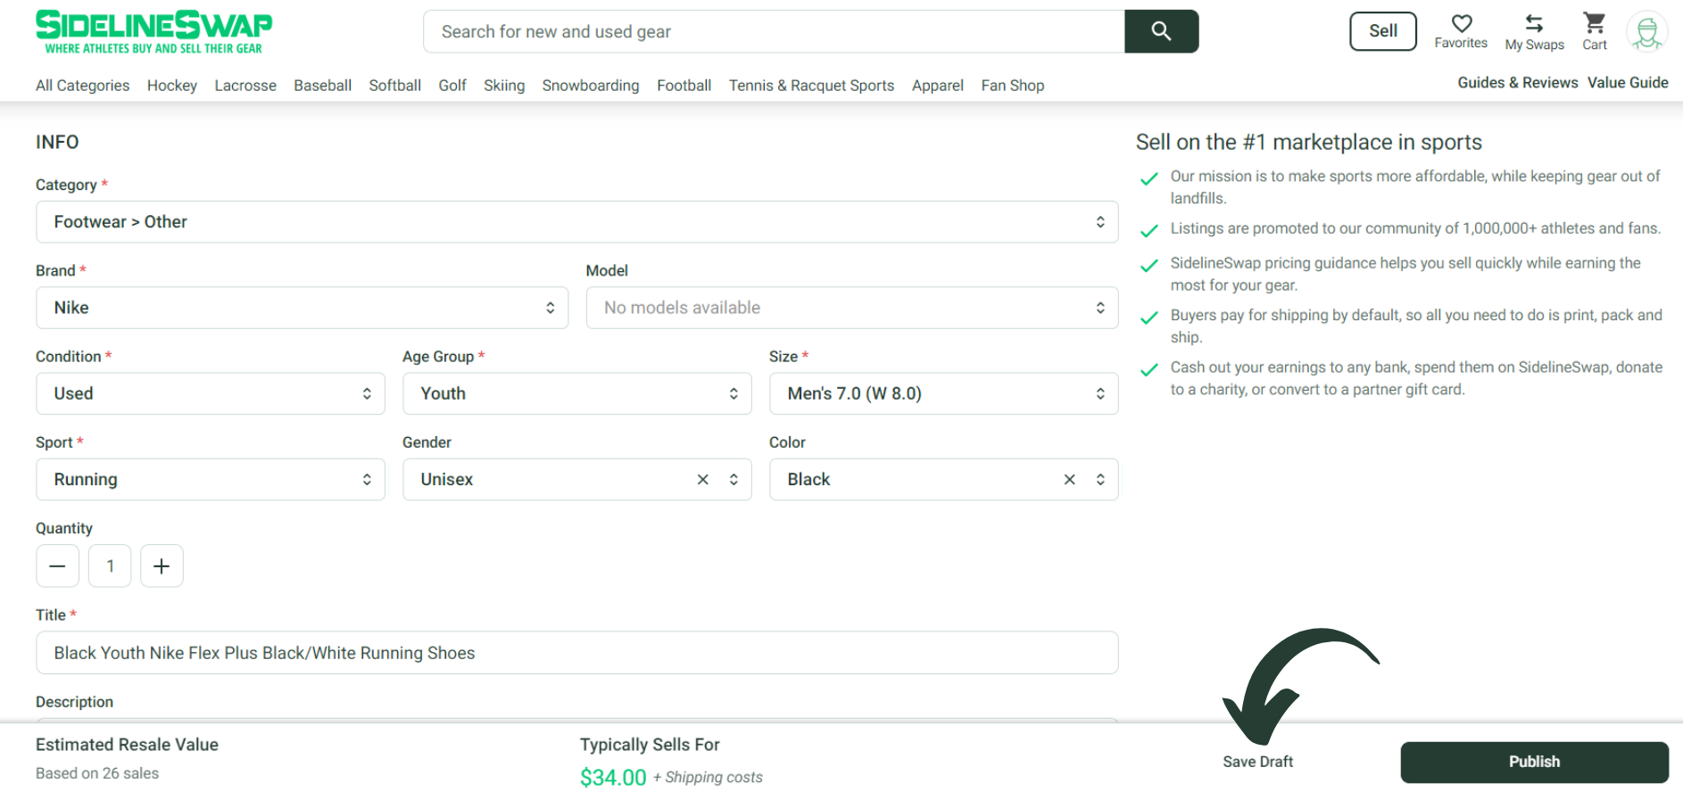Click the Title text field

click(x=576, y=653)
